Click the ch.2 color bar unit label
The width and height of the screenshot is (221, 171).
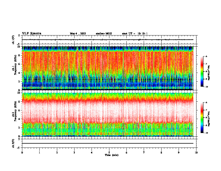point(209,119)
